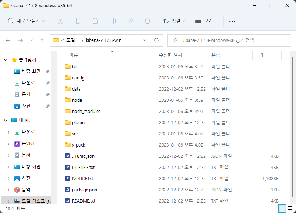Click the Copy icon in toolbar

[78, 21]
